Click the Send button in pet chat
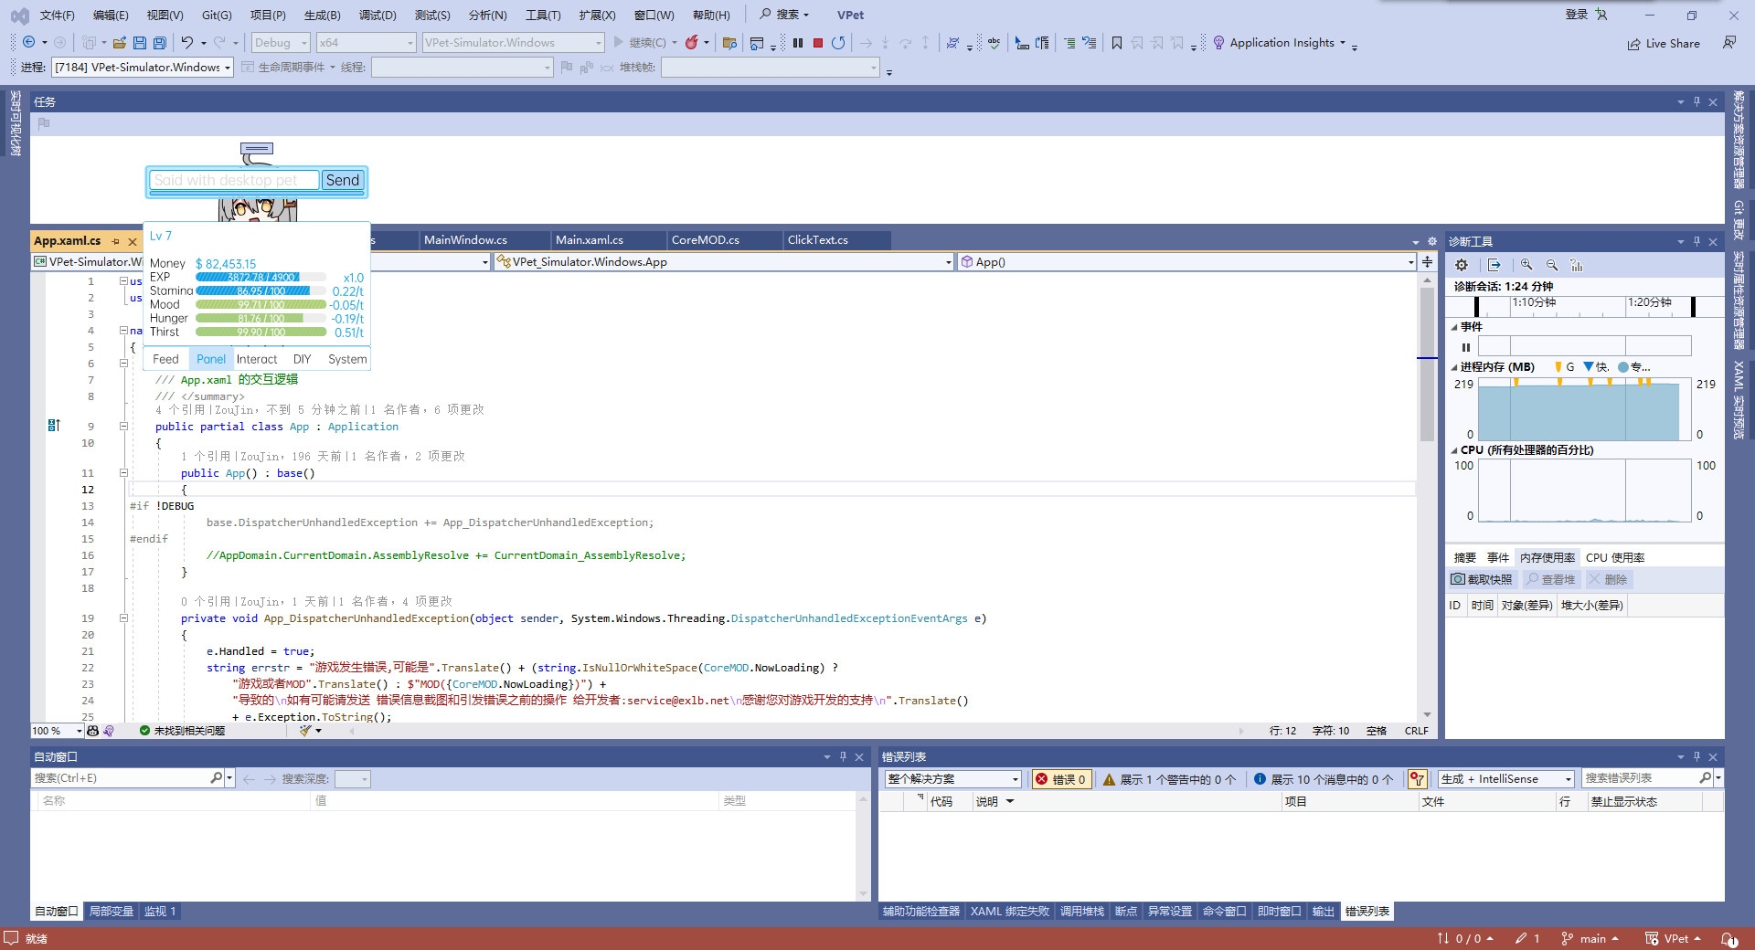 [343, 180]
